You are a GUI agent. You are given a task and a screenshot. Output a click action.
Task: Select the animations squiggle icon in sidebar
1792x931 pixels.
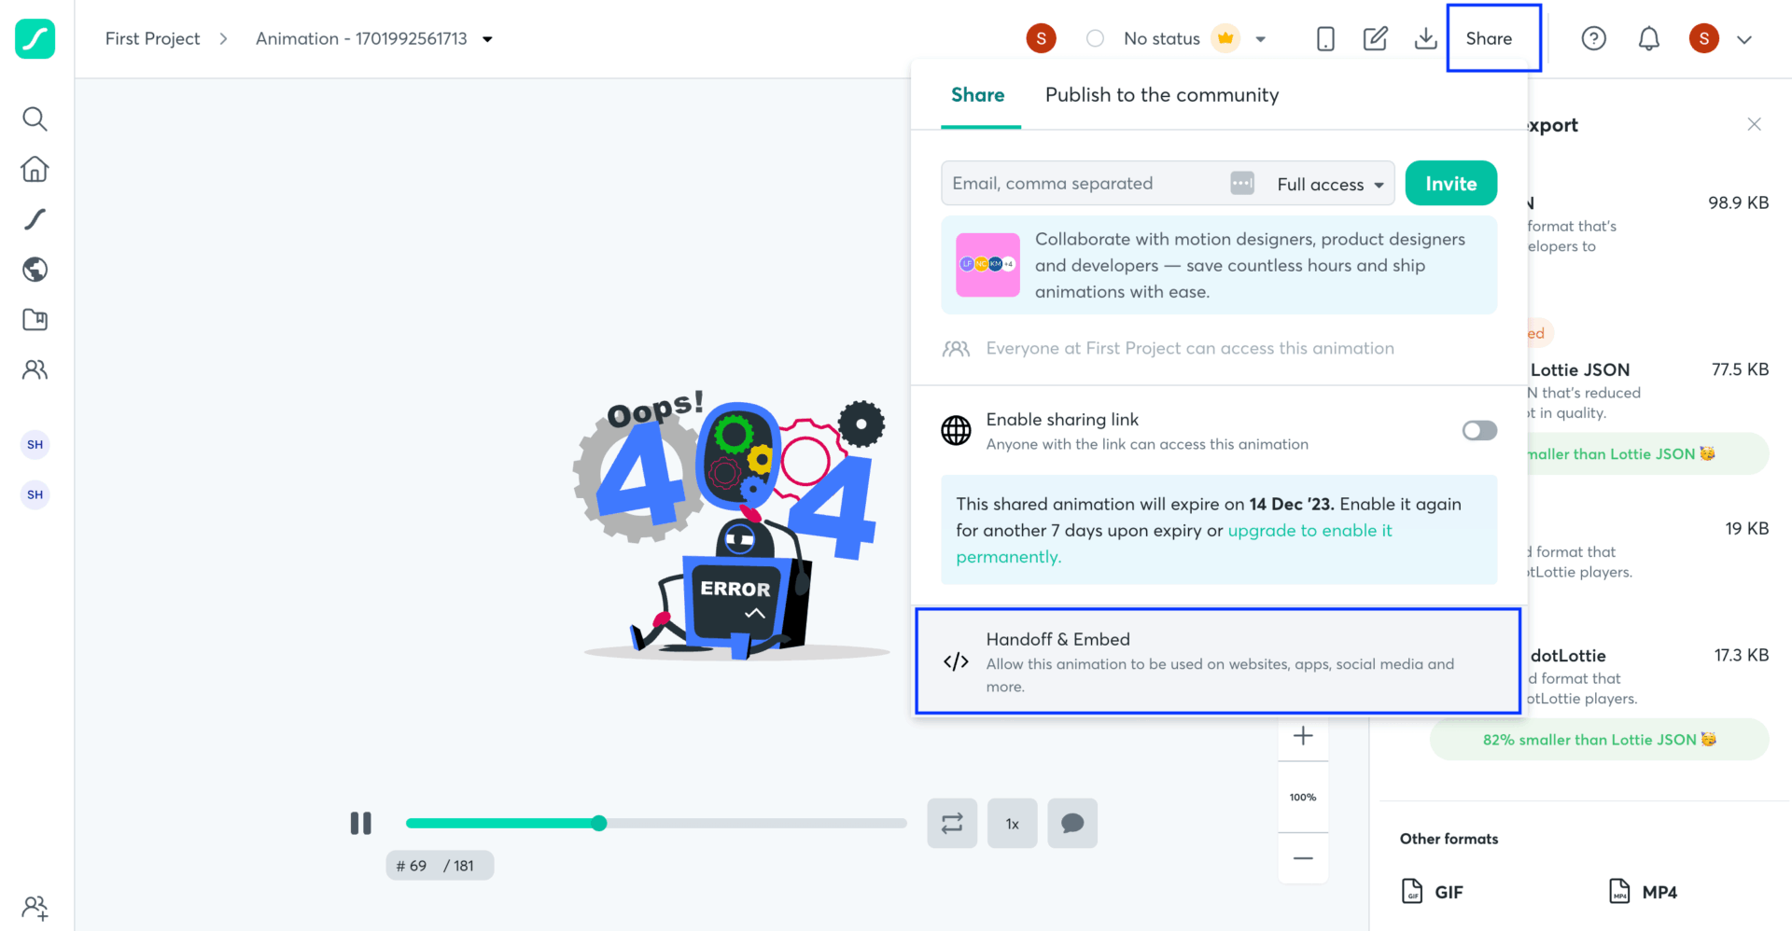pyautogui.click(x=35, y=218)
